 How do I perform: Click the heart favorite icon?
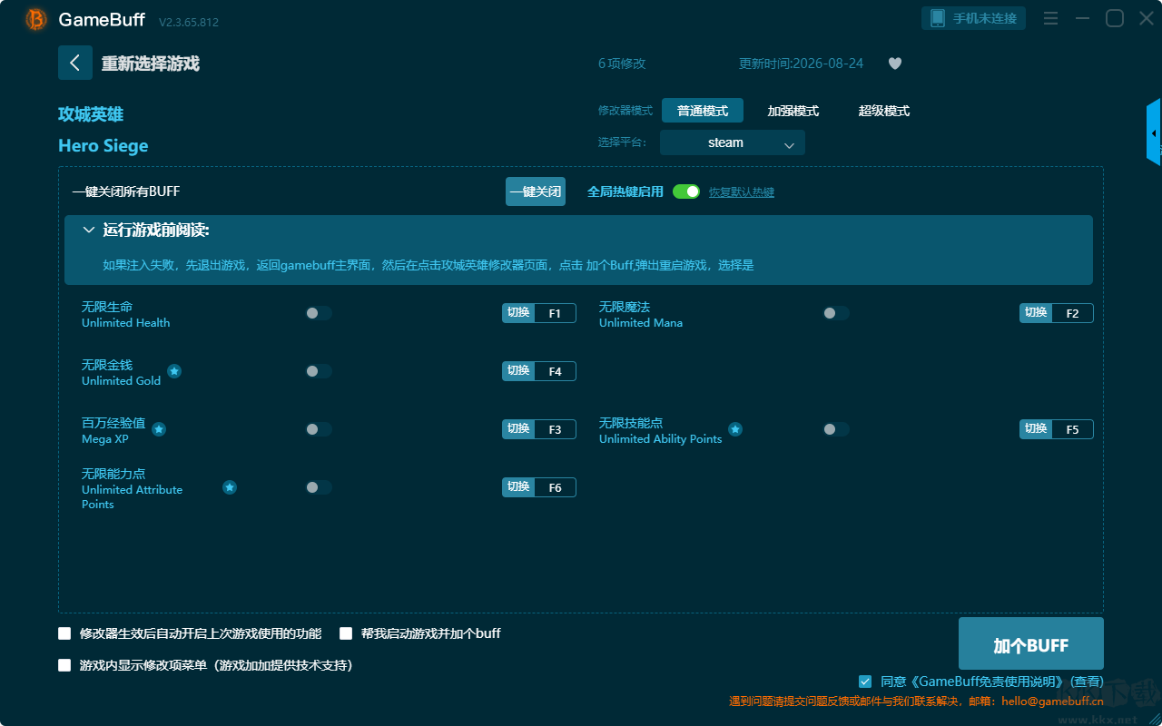point(894,64)
